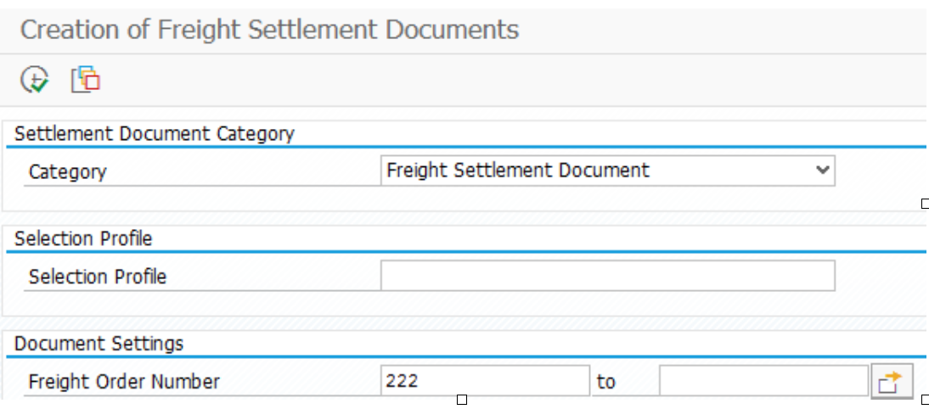The width and height of the screenshot is (929, 409).
Task: Click the Creation of Freight Settlement Documents title
Action: click(x=269, y=29)
